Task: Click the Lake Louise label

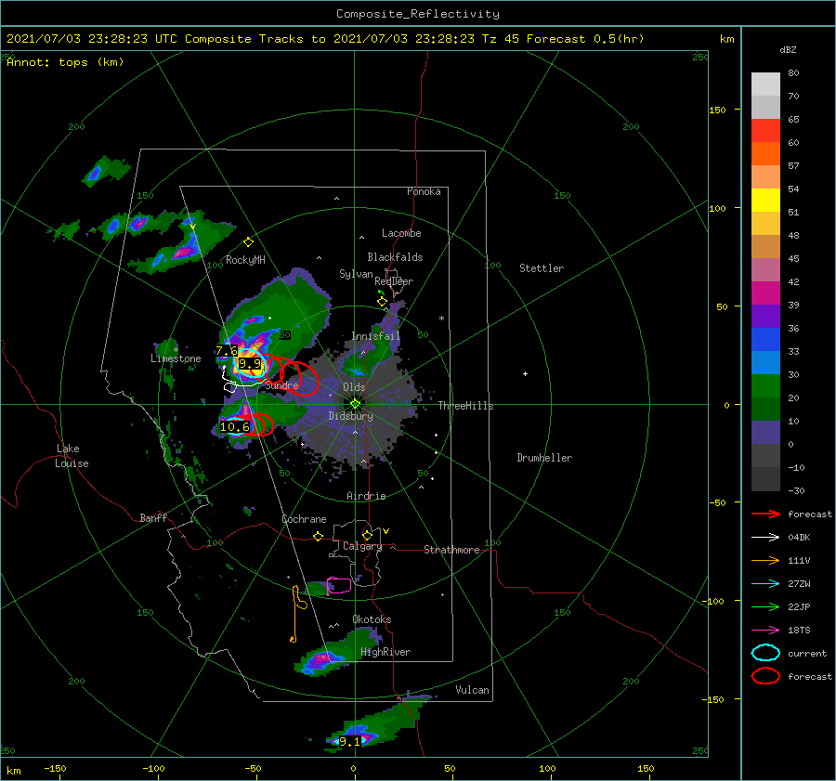Action: [72, 456]
